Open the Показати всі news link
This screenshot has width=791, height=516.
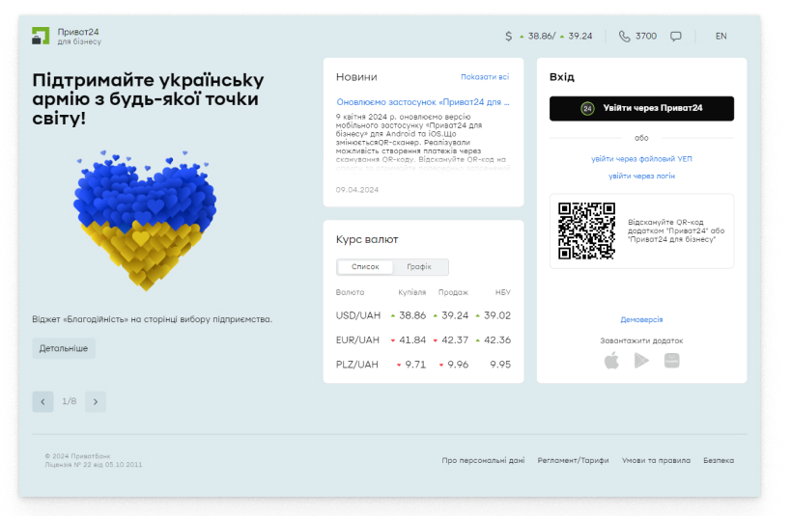485,77
